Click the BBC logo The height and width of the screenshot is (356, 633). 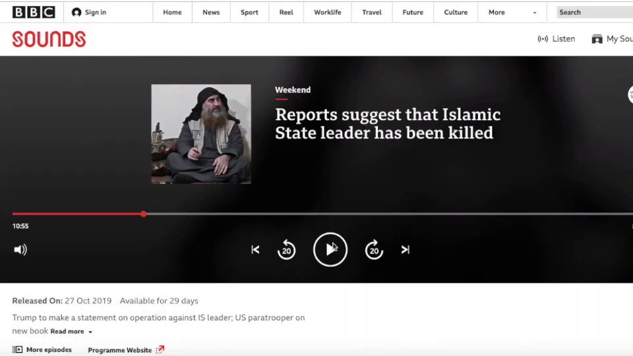point(34,12)
